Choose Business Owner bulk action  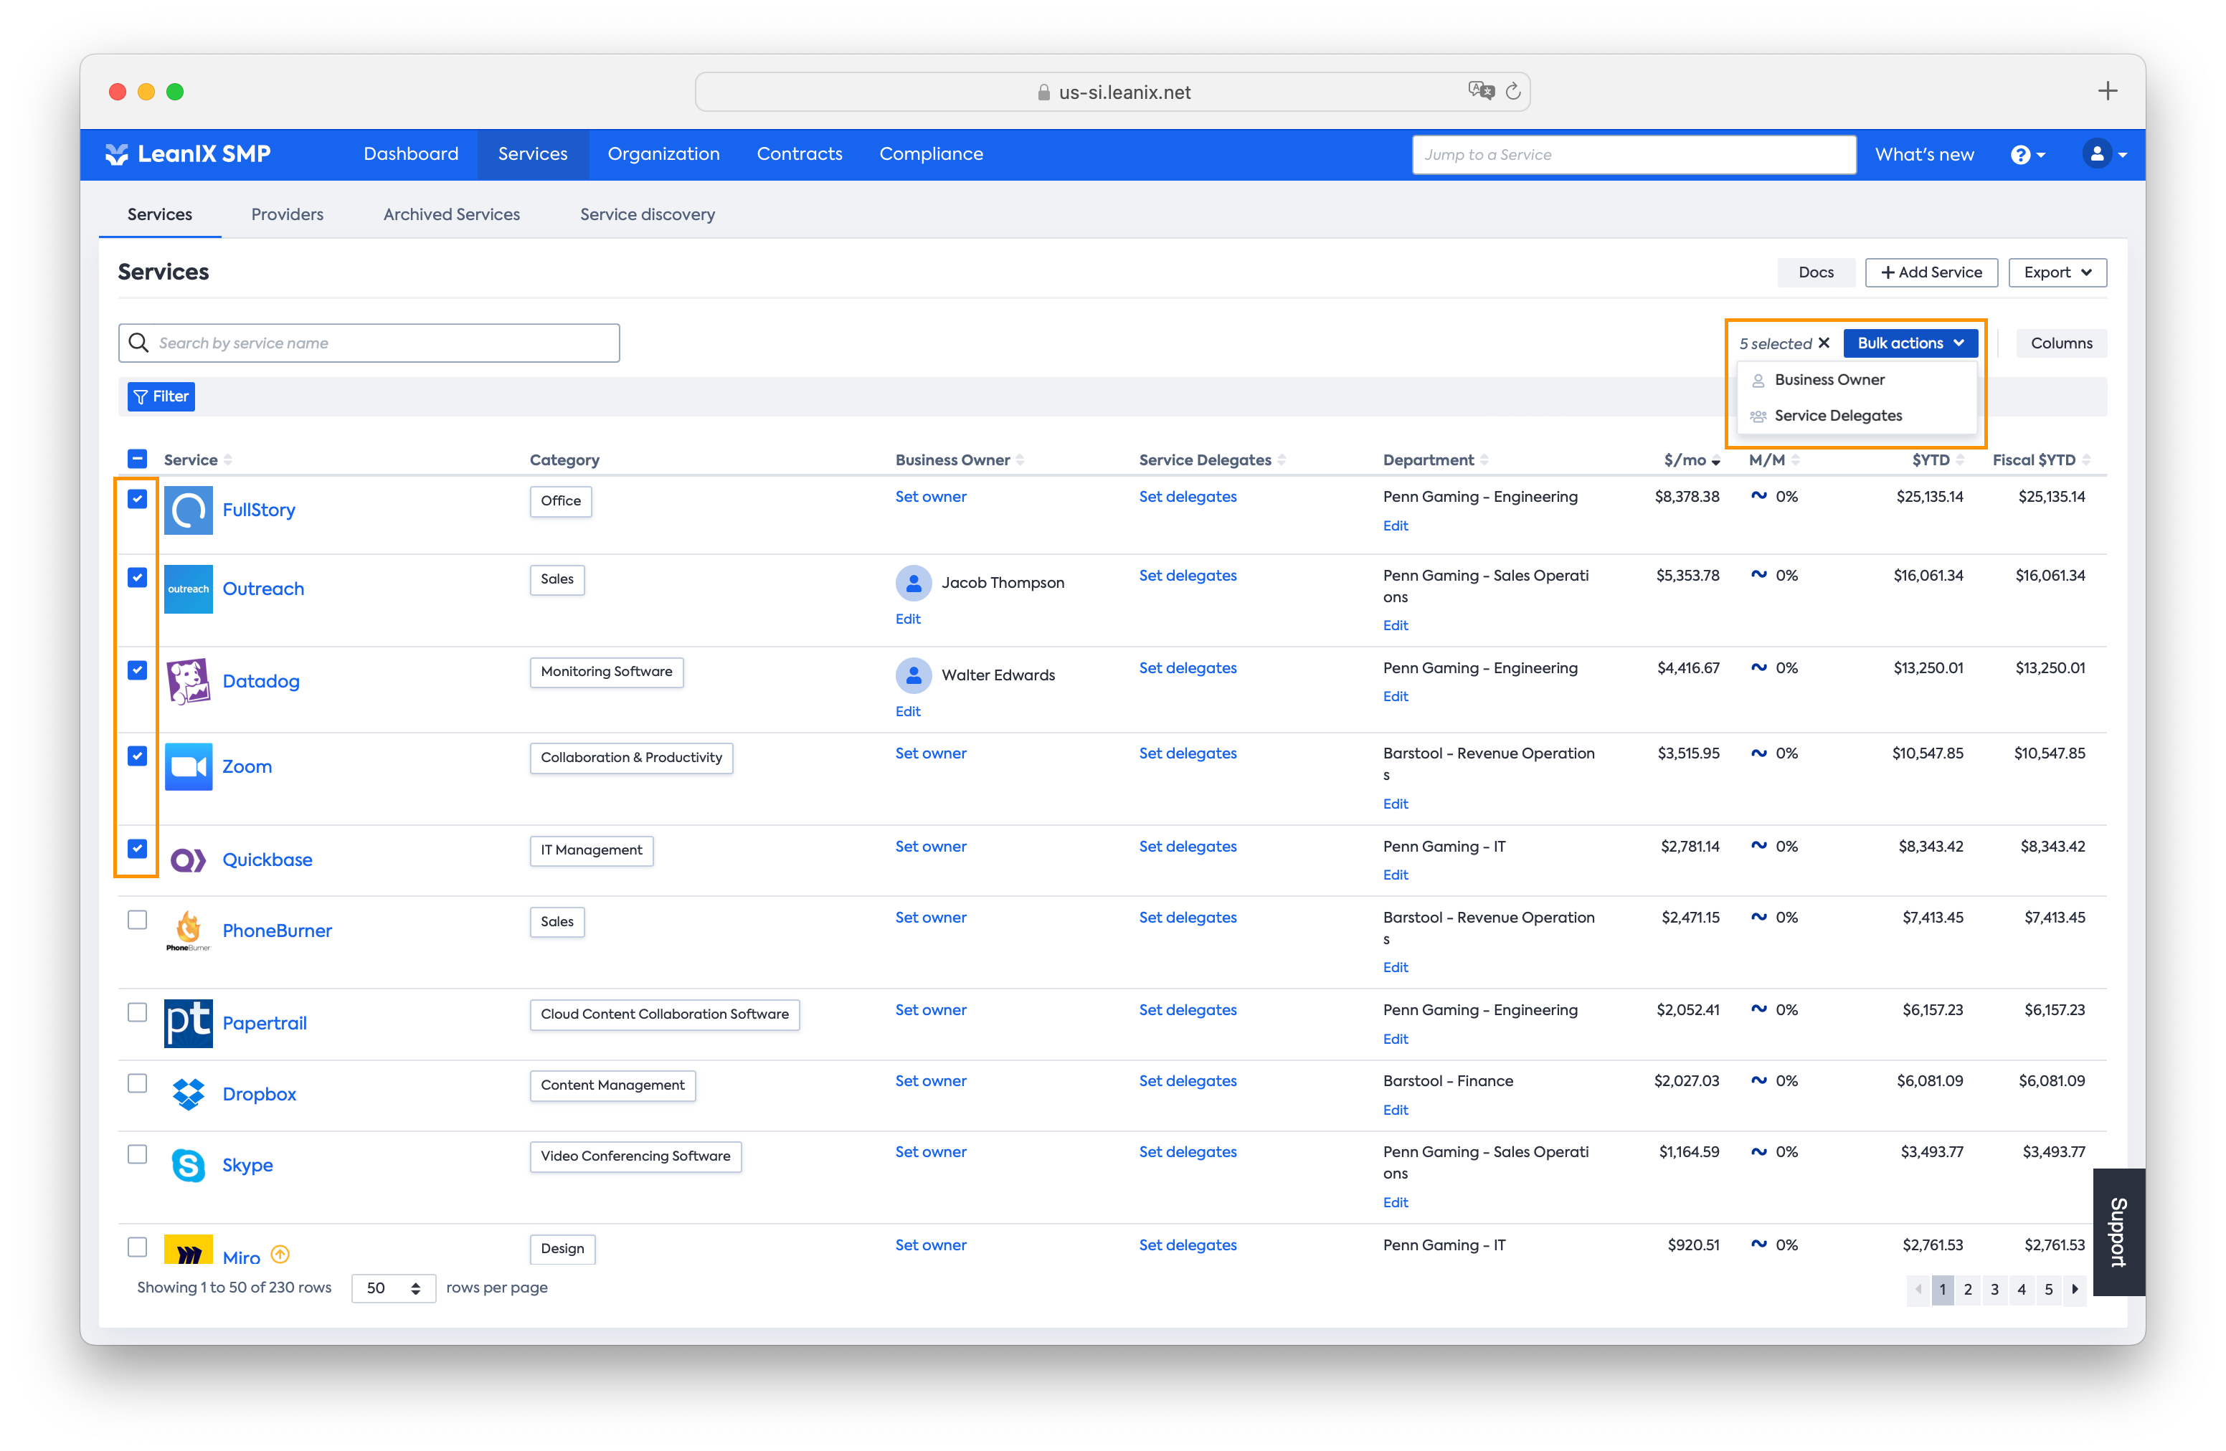[x=1857, y=379]
